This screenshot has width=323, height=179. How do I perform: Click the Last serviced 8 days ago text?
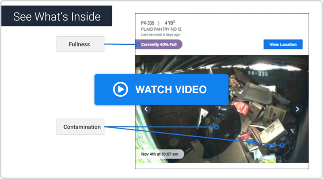161,35
